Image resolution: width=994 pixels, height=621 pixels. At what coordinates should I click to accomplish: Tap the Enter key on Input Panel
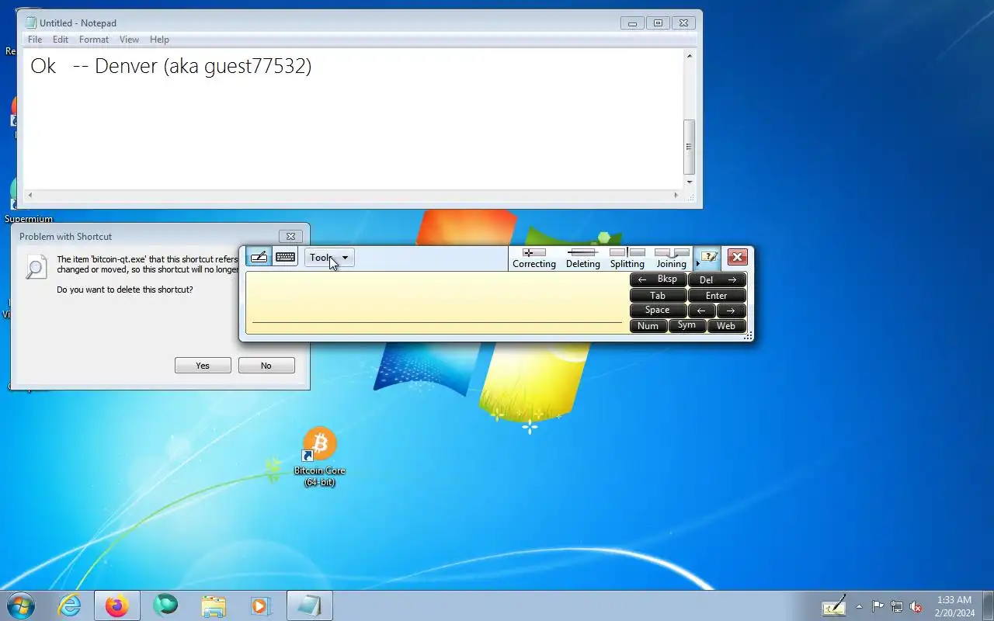click(x=717, y=295)
